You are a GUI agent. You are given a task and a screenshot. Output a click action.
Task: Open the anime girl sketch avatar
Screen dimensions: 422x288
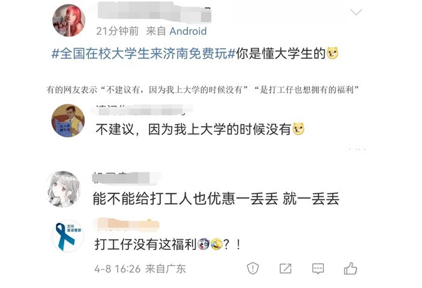coord(63,189)
